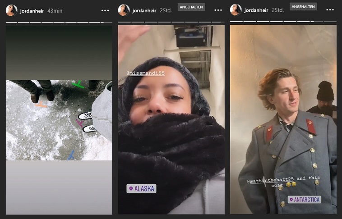Viewport: 342px width, 219px height.
Task: Open the three-dot menu on the first story
Action: [x=105, y=10]
